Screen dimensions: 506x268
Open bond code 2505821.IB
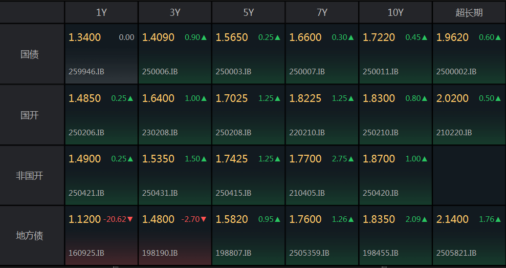coord(456,253)
